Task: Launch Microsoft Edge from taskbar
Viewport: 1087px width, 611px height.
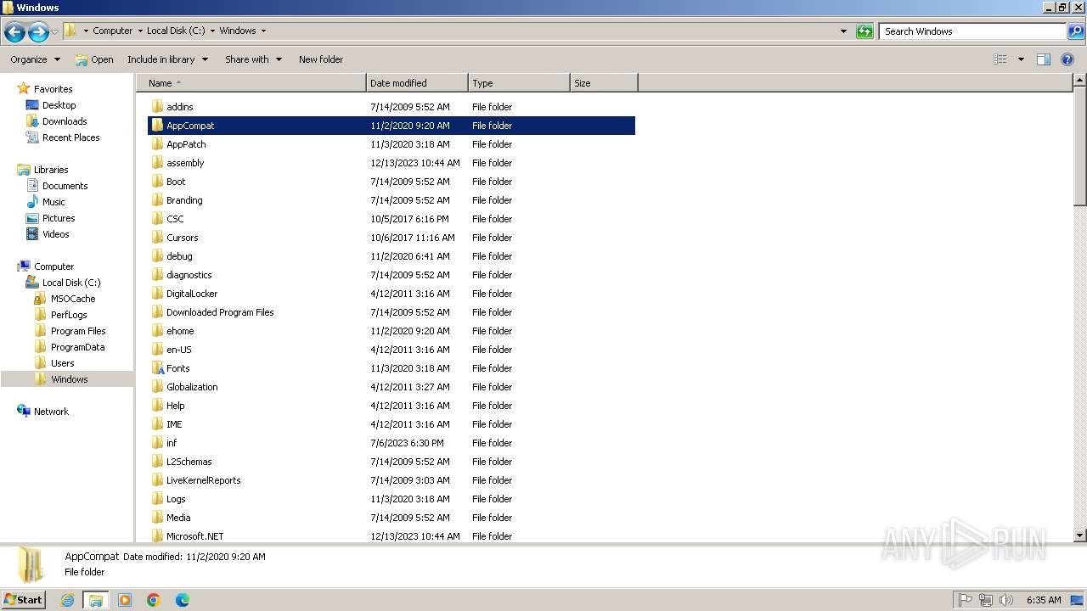Action: (x=182, y=600)
